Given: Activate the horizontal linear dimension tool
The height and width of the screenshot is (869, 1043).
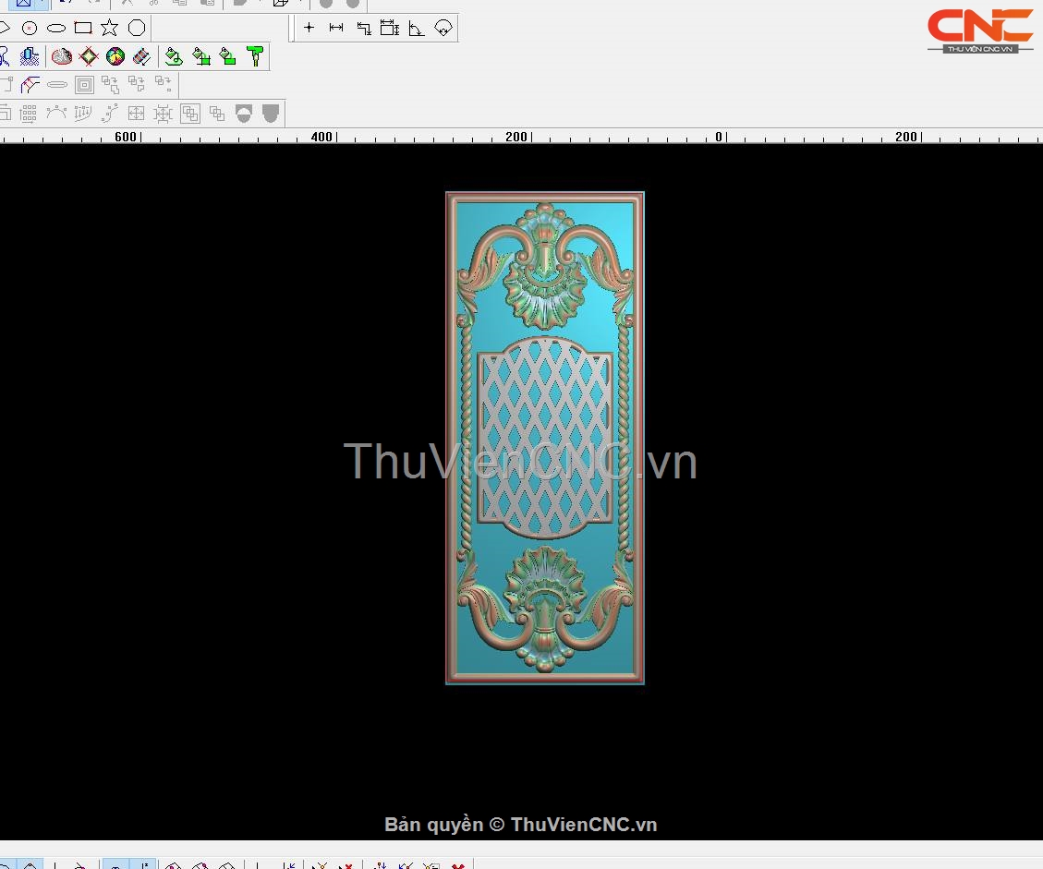Looking at the screenshot, I should coord(336,28).
